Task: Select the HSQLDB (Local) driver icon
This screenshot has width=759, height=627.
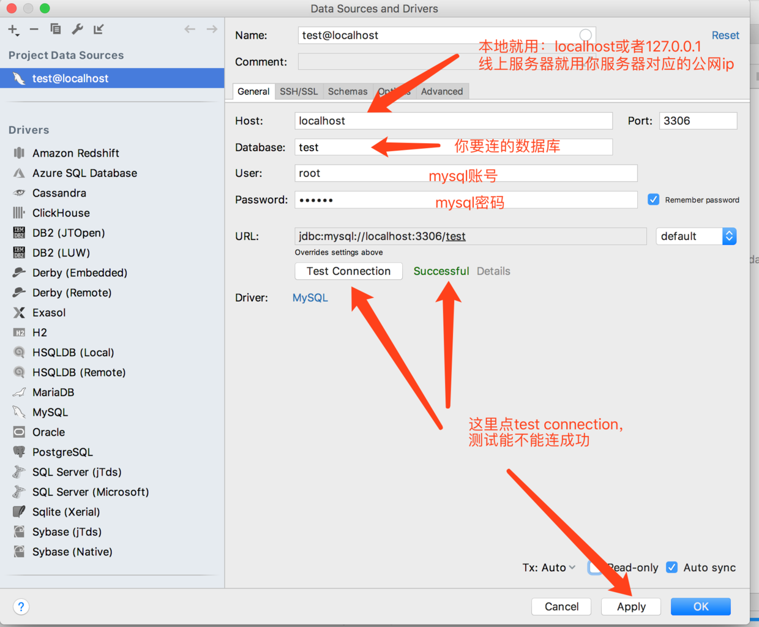Action: coord(20,353)
